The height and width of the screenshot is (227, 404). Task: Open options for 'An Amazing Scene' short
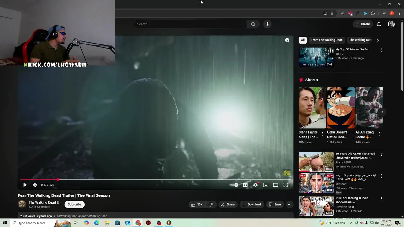point(379,134)
